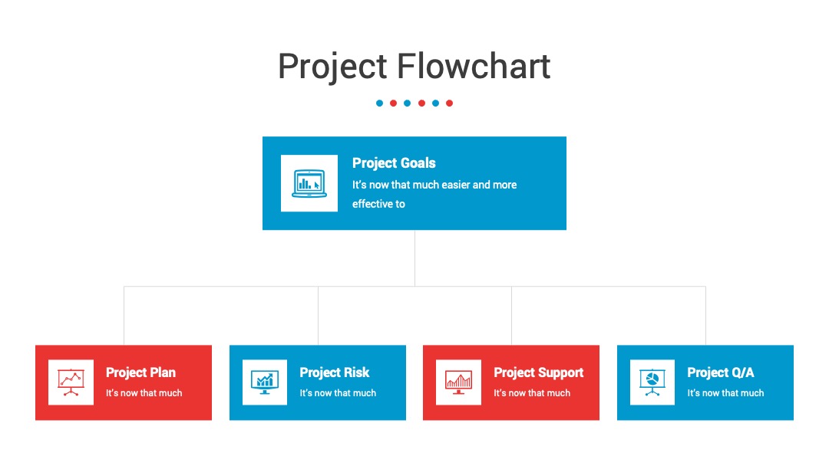Select the Project Flowchart title text
Screen dimensions: 829x466
point(414,67)
